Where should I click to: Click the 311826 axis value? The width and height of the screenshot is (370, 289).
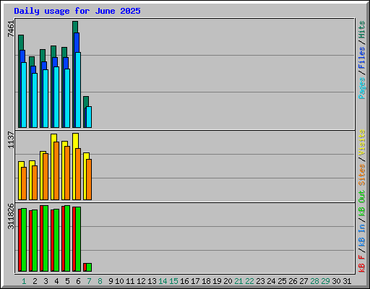11,216
